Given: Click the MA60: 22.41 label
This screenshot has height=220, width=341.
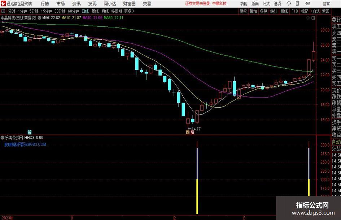Looking at the screenshot, I should point(113,18).
